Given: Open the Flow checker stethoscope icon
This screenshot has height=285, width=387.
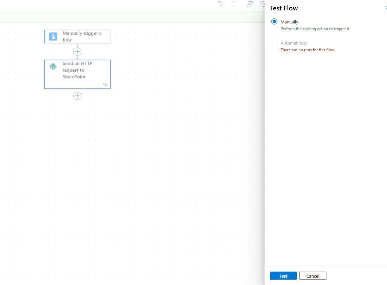Looking at the screenshot, I should [x=262, y=4].
